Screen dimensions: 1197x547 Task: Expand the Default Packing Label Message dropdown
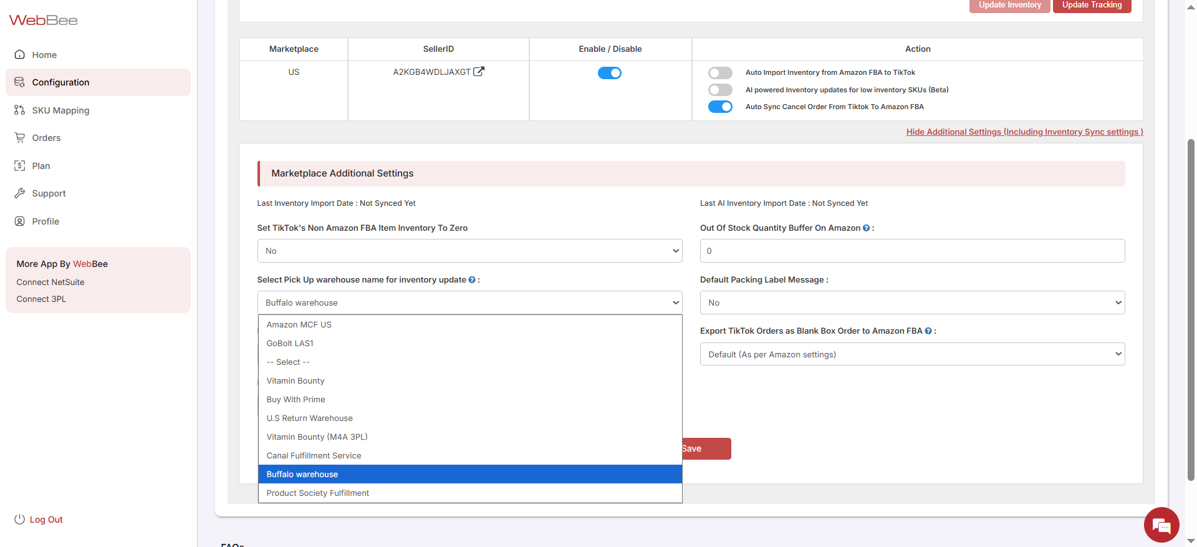point(912,303)
